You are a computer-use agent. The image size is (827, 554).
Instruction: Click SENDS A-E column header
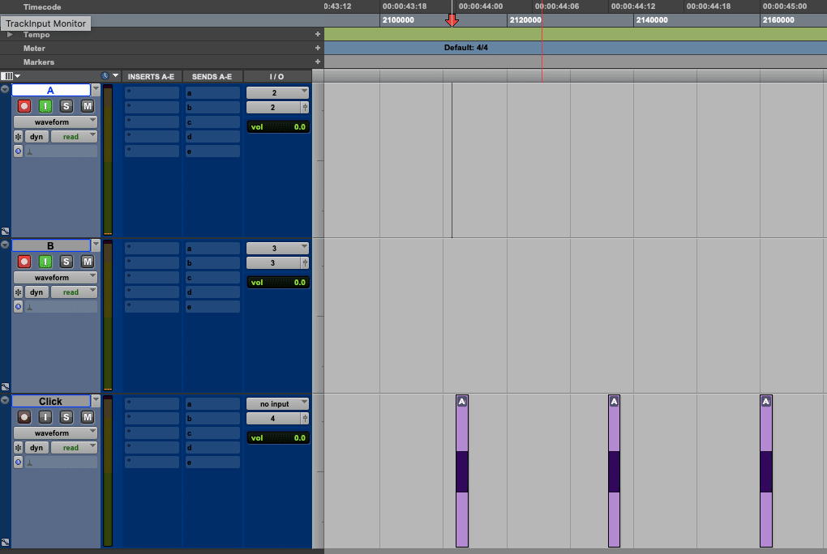pos(212,76)
